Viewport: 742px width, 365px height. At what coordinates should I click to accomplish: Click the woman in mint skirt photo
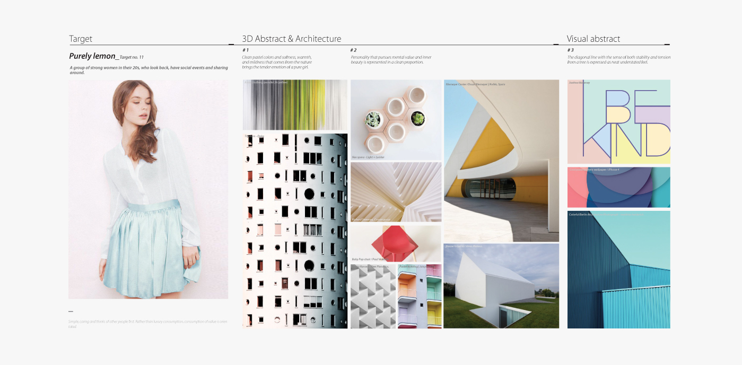tap(149, 189)
